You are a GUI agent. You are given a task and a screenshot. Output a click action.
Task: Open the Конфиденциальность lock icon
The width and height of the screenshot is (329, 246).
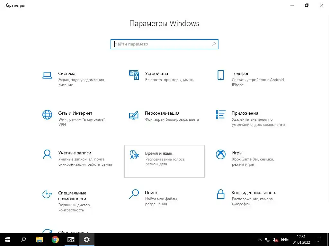220,194
